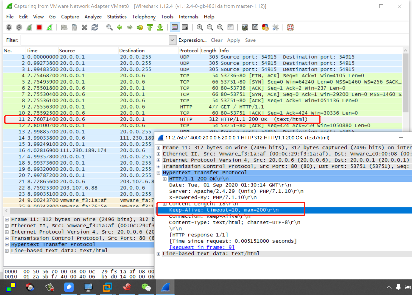Expand Transmission Control Protocol in popup window
The width and height of the screenshot is (412, 295).
[x=158, y=167]
